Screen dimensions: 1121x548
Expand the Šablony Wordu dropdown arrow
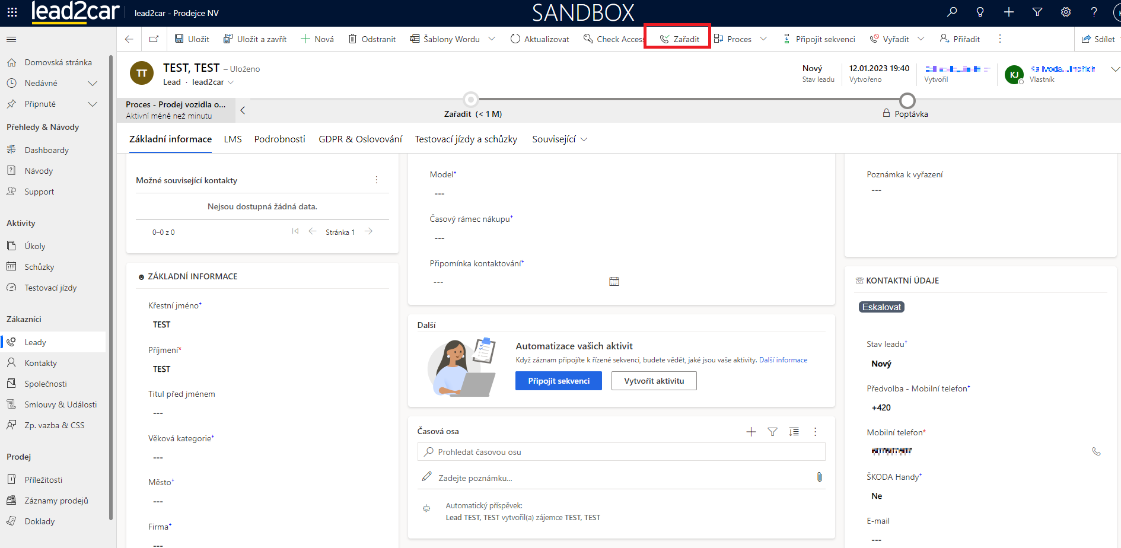[x=492, y=39]
